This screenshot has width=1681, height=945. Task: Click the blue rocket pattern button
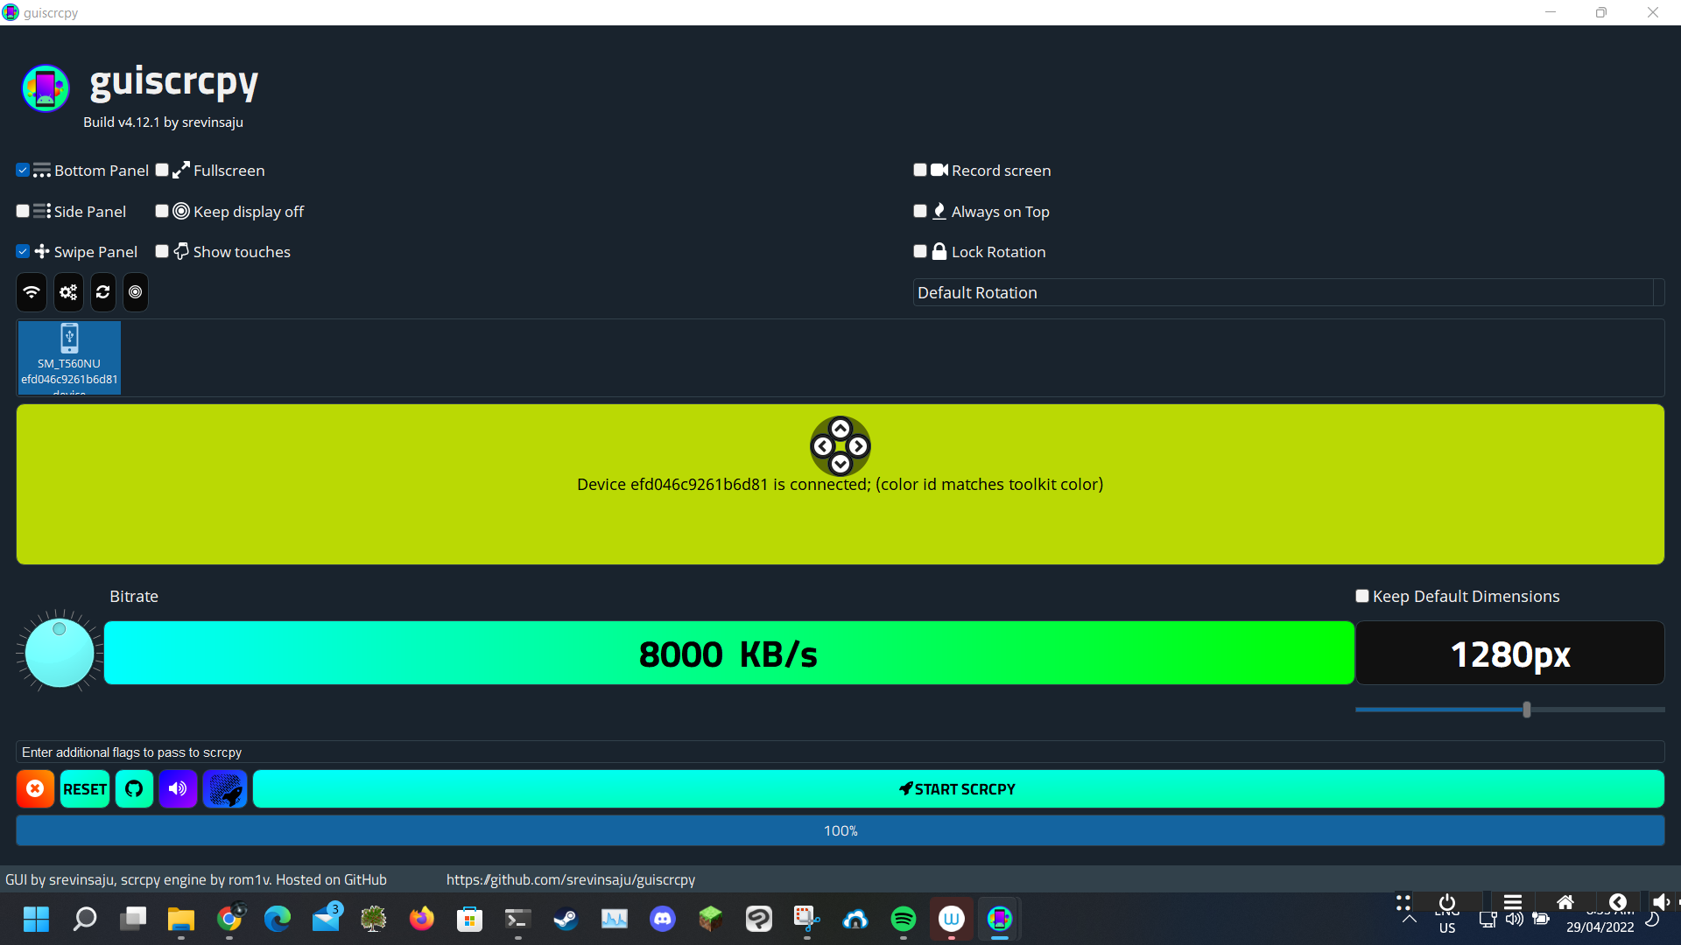[225, 789]
